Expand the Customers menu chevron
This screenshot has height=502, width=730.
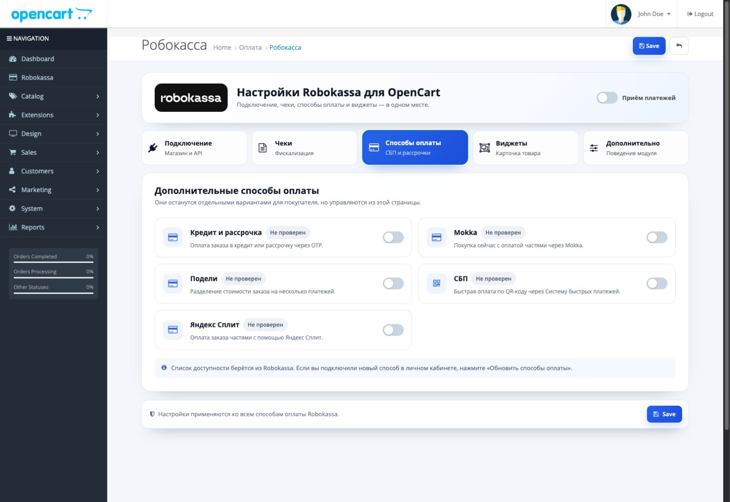pyautogui.click(x=98, y=171)
